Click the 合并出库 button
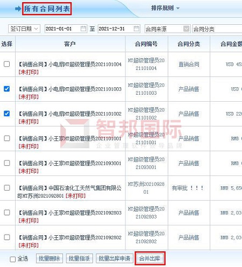The width and height of the screenshot is (242, 267). pyautogui.click(x=150, y=258)
